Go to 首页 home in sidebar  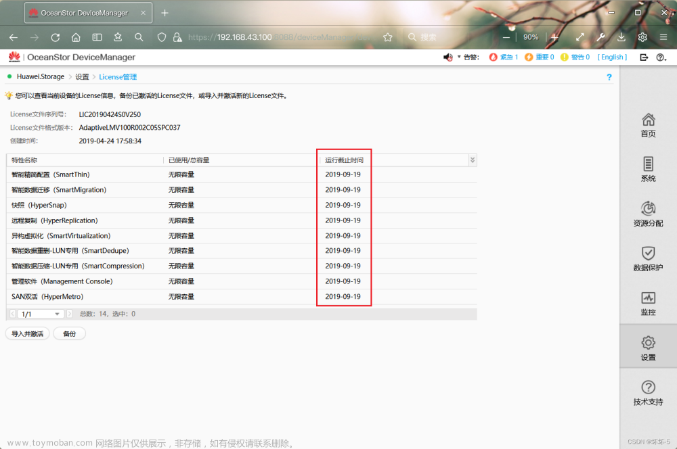648,126
